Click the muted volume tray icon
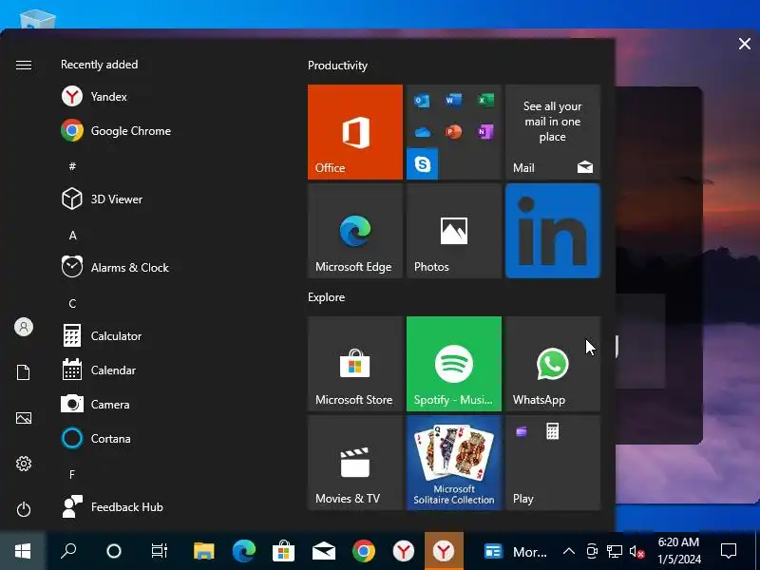760x570 pixels. [x=636, y=552]
